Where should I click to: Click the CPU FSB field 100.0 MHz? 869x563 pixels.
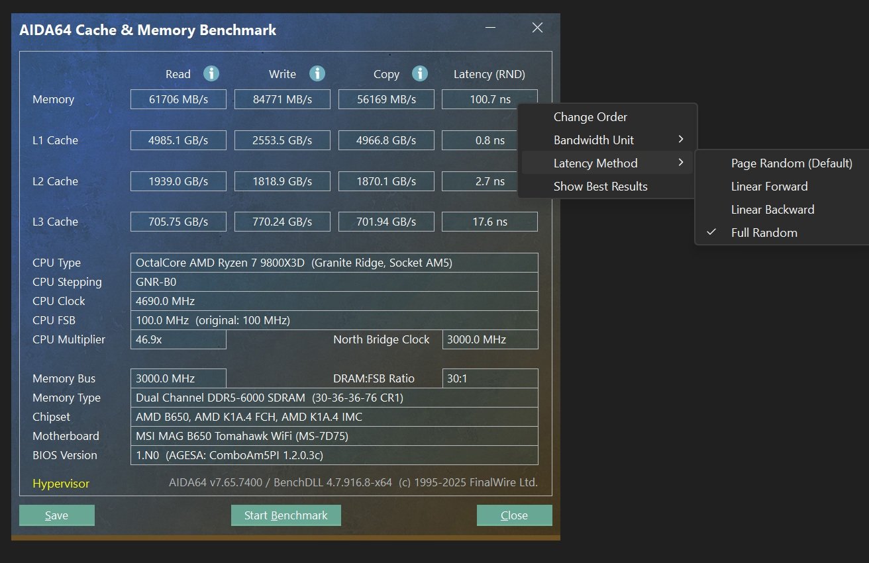pyautogui.click(x=334, y=320)
